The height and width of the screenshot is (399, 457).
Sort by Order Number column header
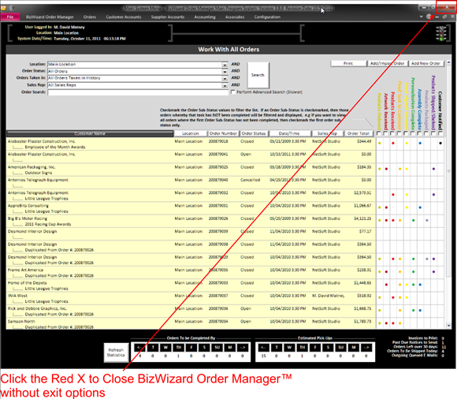(223, 133)
